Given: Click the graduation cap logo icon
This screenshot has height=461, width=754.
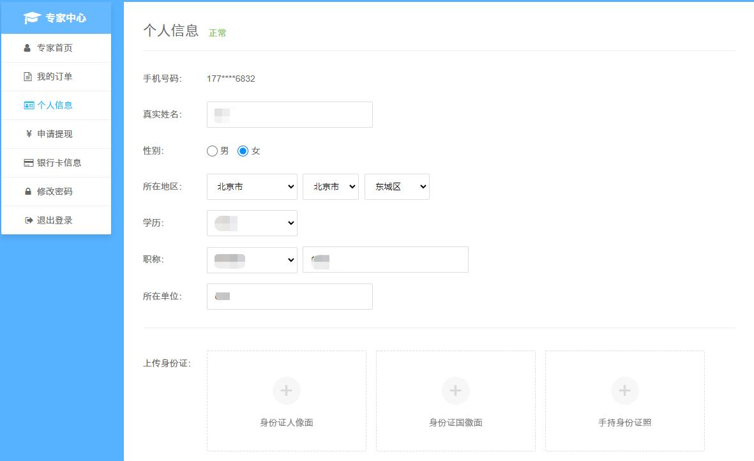Looking at the screenshot, I should tap(32, 18).
